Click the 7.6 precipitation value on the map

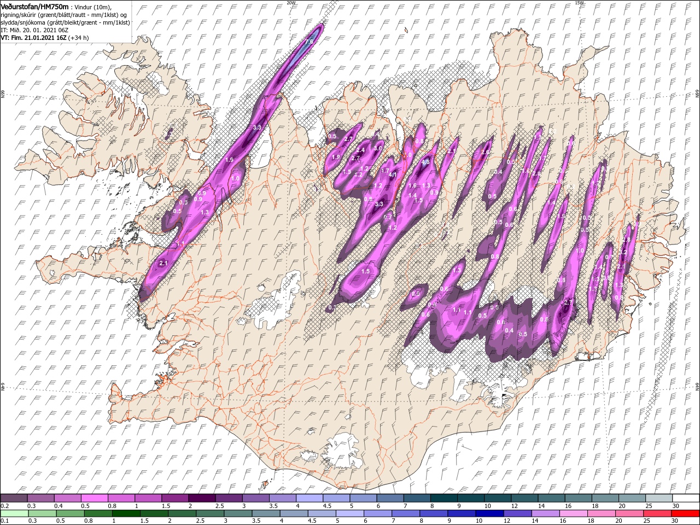309,42
